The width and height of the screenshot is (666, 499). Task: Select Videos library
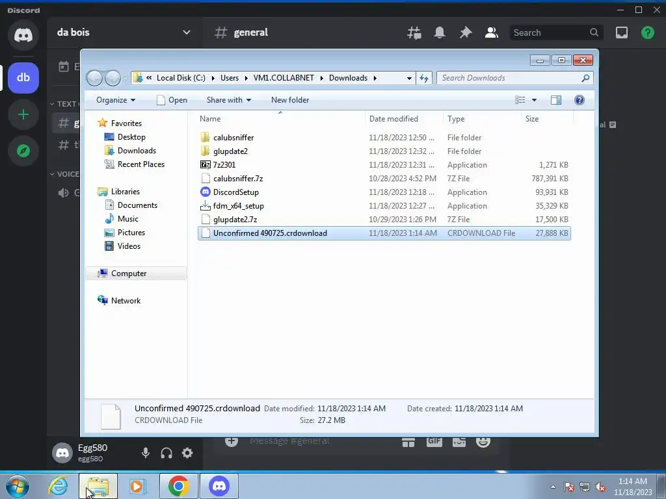tap(129, 246)
